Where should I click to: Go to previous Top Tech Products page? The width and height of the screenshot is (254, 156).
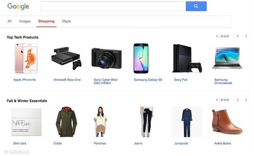pos(238,36)
